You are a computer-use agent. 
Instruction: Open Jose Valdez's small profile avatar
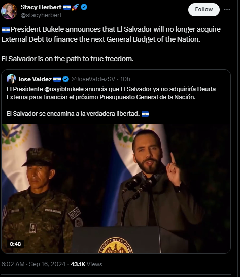[x=11, y=79]
